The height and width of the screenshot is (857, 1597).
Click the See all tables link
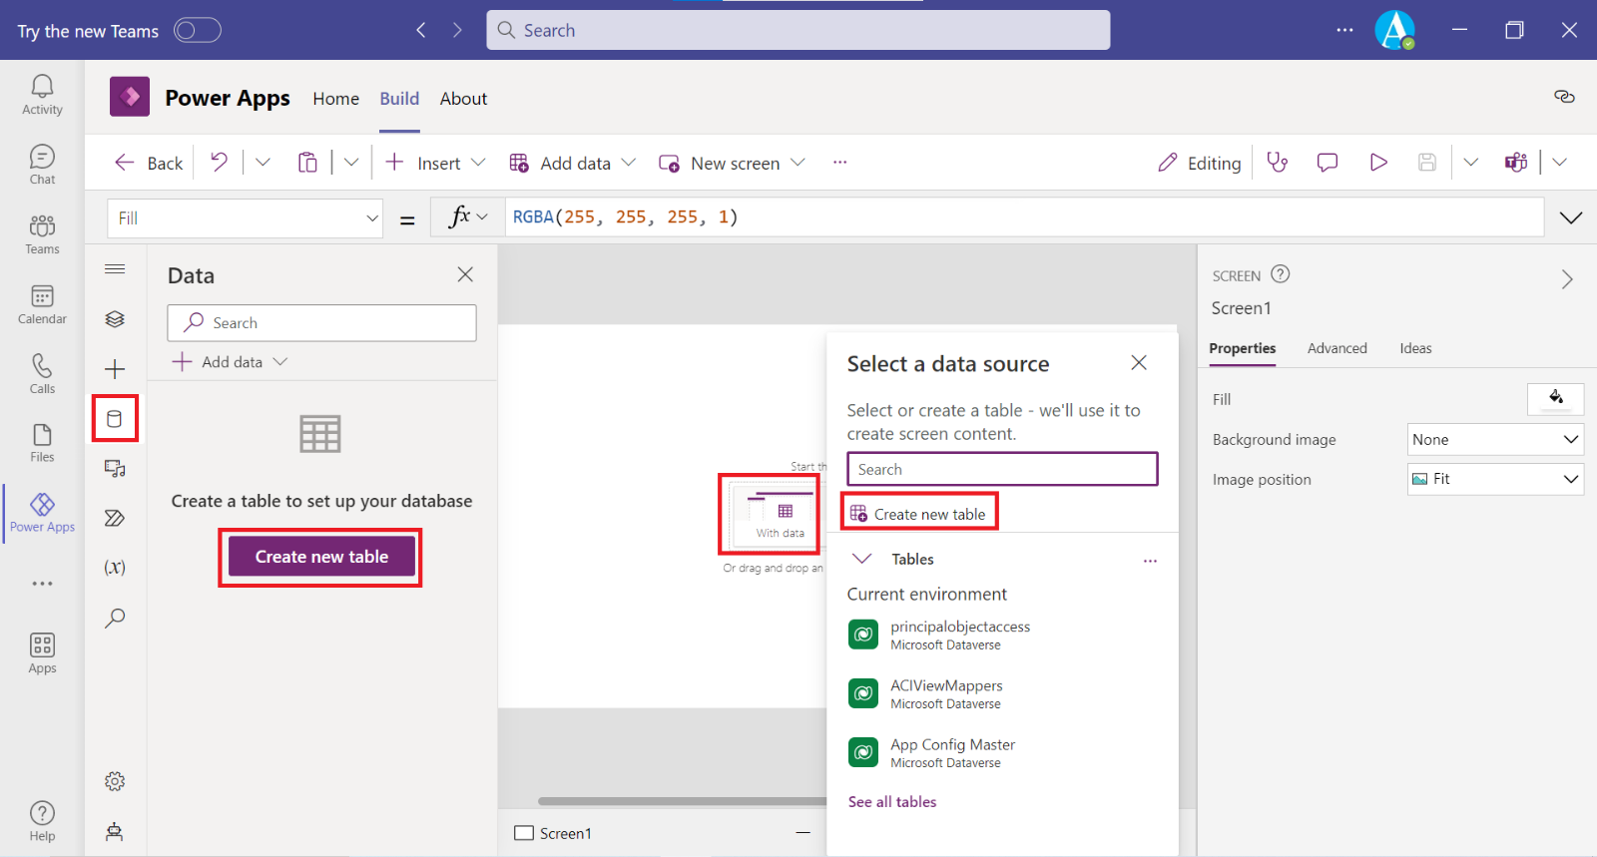(x=891, y=802)
